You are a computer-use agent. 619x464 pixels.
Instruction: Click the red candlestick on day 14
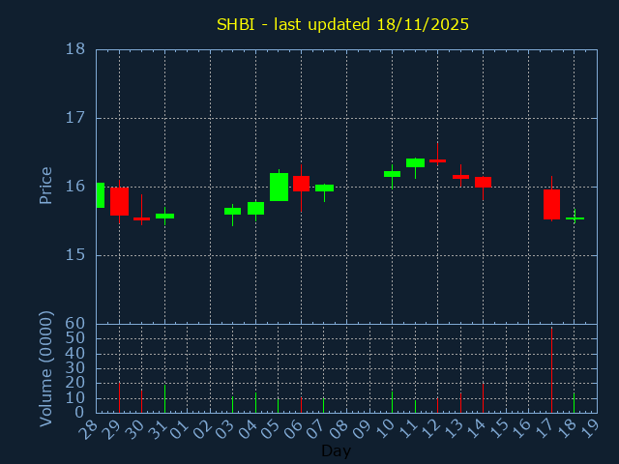point(483,182)
